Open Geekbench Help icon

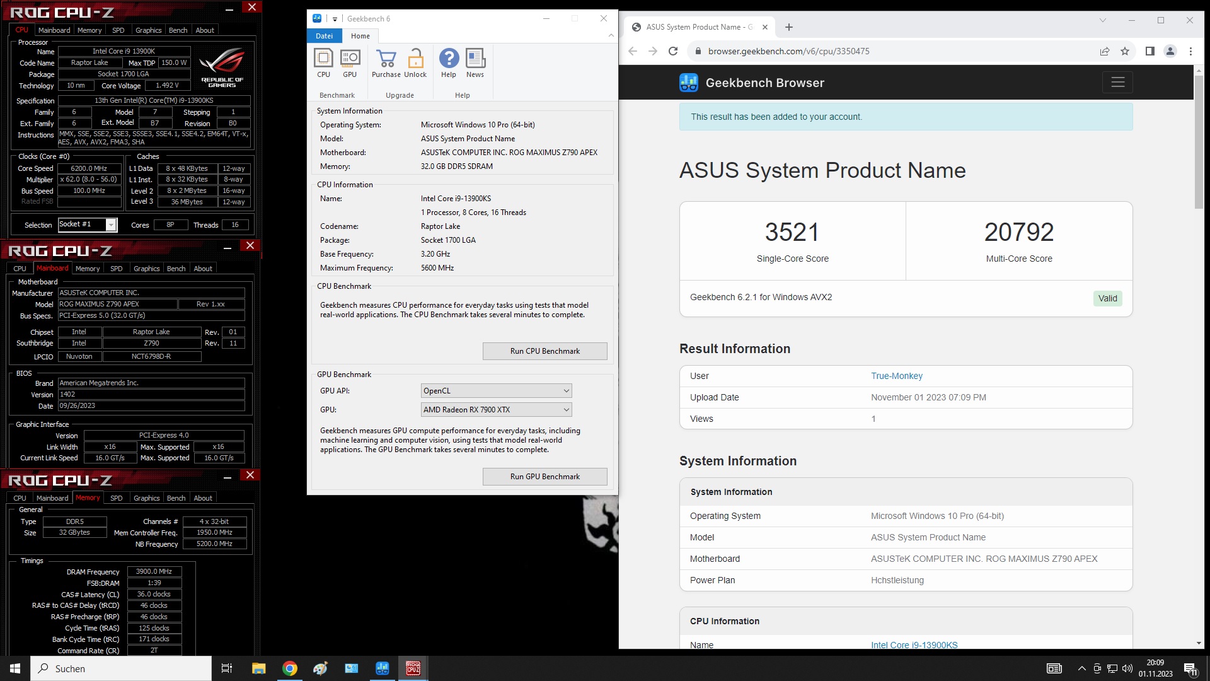pyautogui.click(x=449, y=63)
